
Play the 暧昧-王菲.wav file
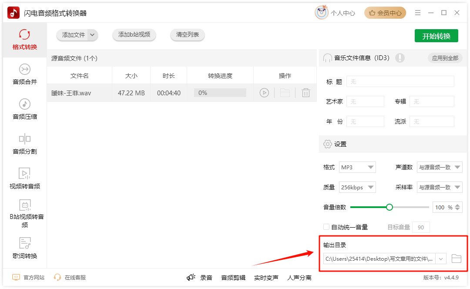click(264, 93)
